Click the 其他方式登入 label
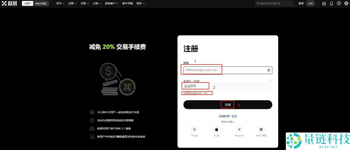The height and width of the screenshot is (150, 350). pyautogui.click(x=228, y=122)
